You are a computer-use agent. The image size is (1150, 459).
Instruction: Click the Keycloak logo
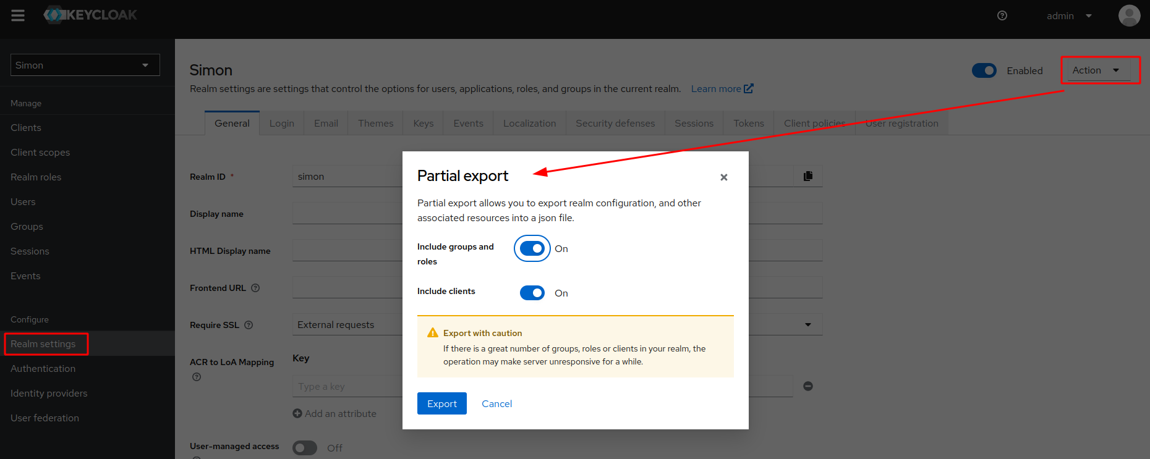[x=90, y=15]
